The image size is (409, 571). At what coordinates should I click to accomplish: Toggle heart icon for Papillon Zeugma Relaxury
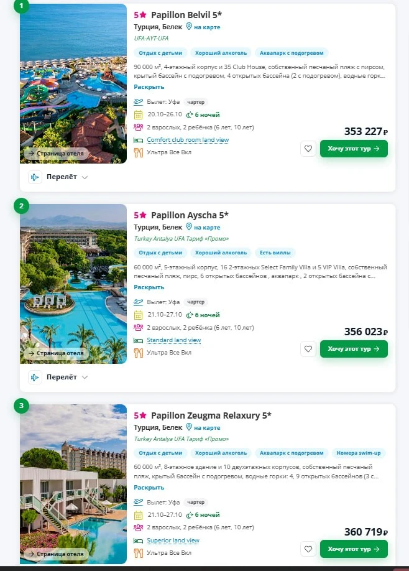pos(308,549)
